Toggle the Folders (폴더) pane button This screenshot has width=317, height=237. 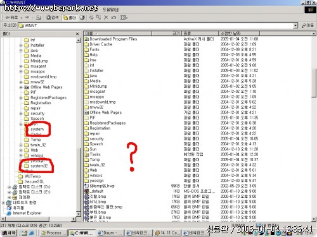(69, 18)
